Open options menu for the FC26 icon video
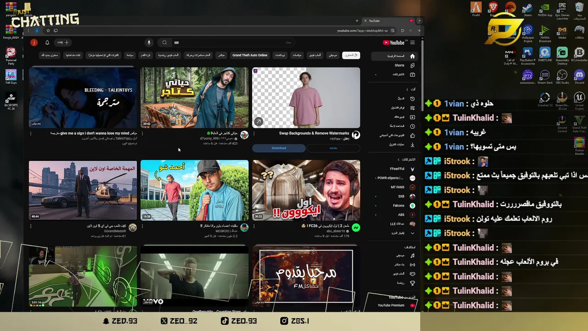Viewport: 588px width, 331px height. [x=254, y=226]
